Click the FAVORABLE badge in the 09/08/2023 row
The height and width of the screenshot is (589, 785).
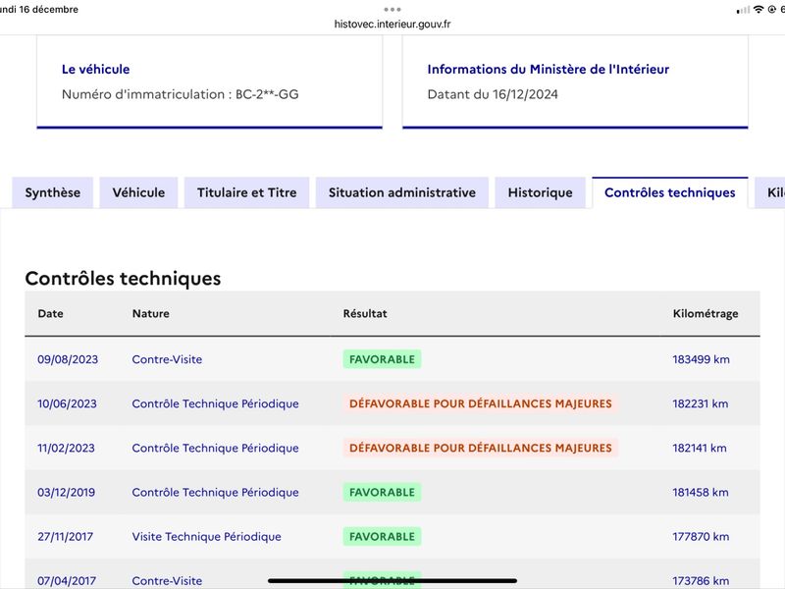pos(382,359)
